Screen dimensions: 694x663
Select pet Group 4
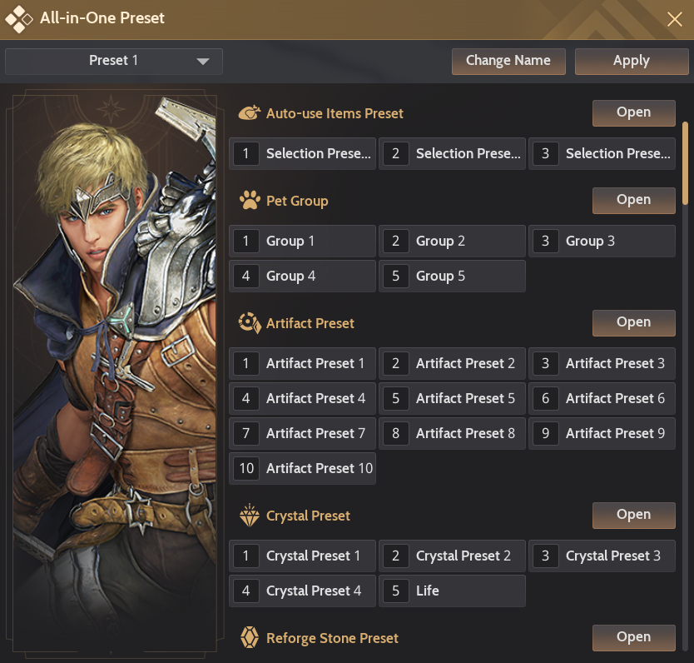click(x=302, y=276)
